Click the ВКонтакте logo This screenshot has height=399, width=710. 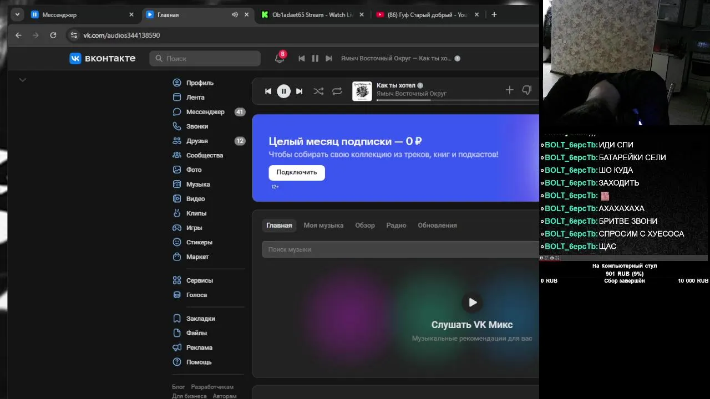103,58
